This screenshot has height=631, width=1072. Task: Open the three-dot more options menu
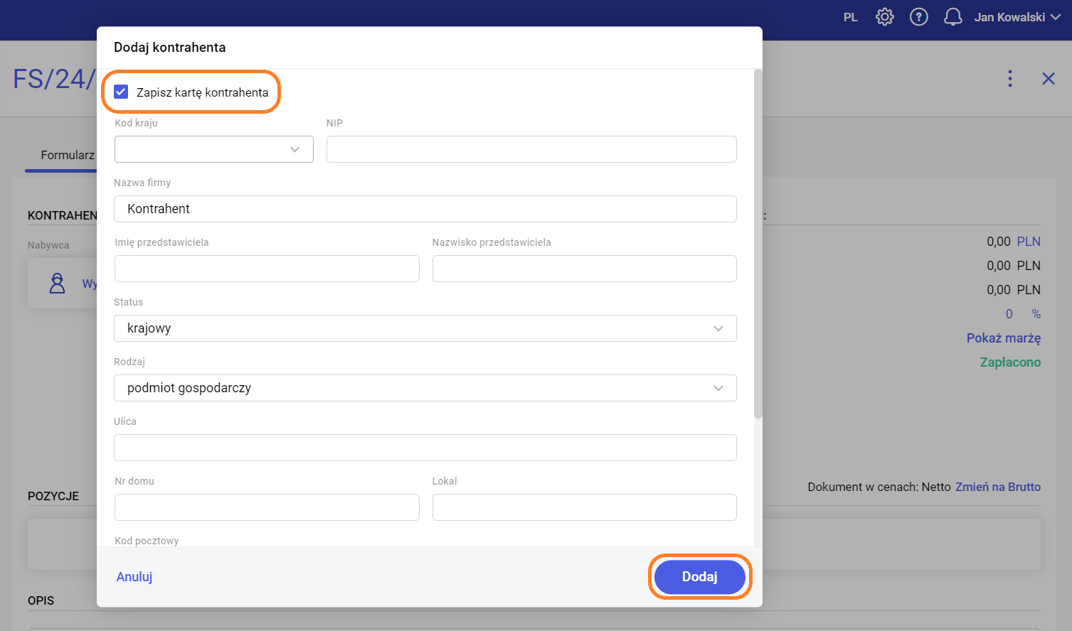(1009, 78)
